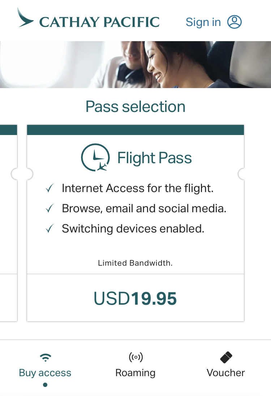The height and width of the screenshot is (396, 271).
Task: Click the Flight Pass clock icon
Action: 95,157
